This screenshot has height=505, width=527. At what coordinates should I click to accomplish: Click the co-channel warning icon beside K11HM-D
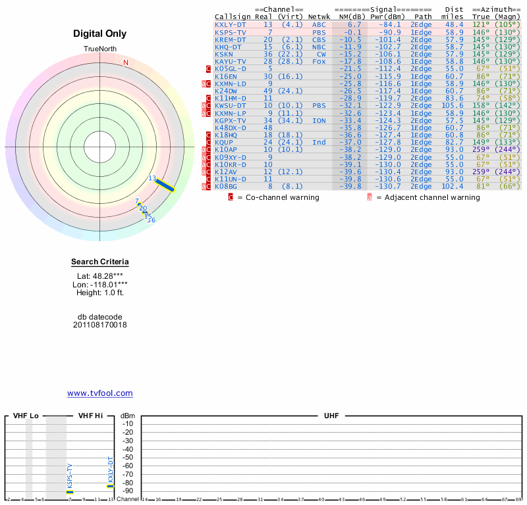[x=209, y=98]
